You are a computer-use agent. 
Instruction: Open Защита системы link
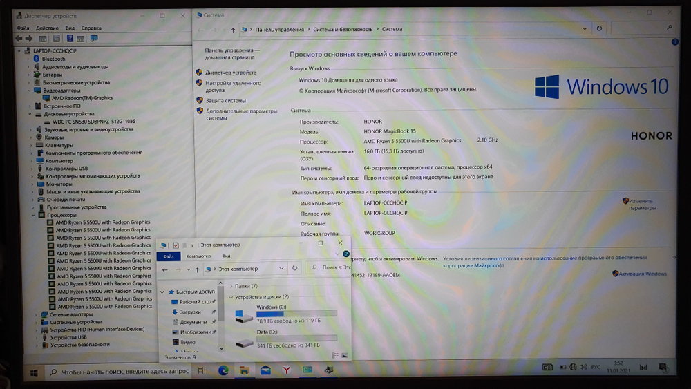coord(226,100)
